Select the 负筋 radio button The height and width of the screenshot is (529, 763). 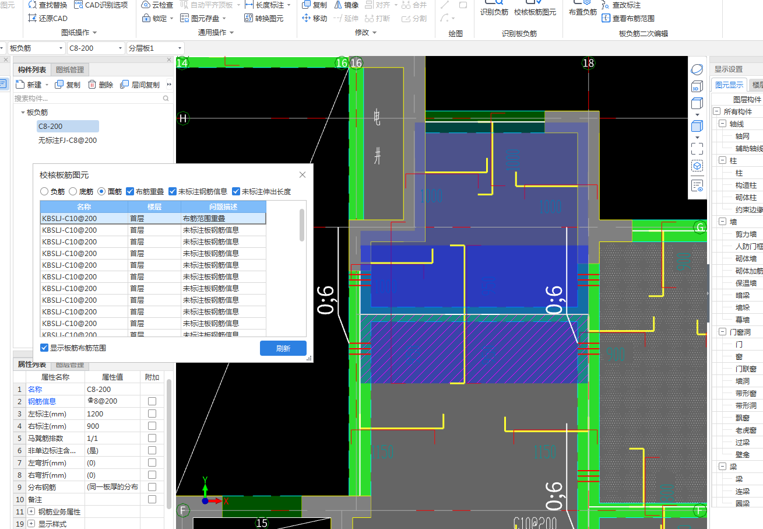pos(44,191)
